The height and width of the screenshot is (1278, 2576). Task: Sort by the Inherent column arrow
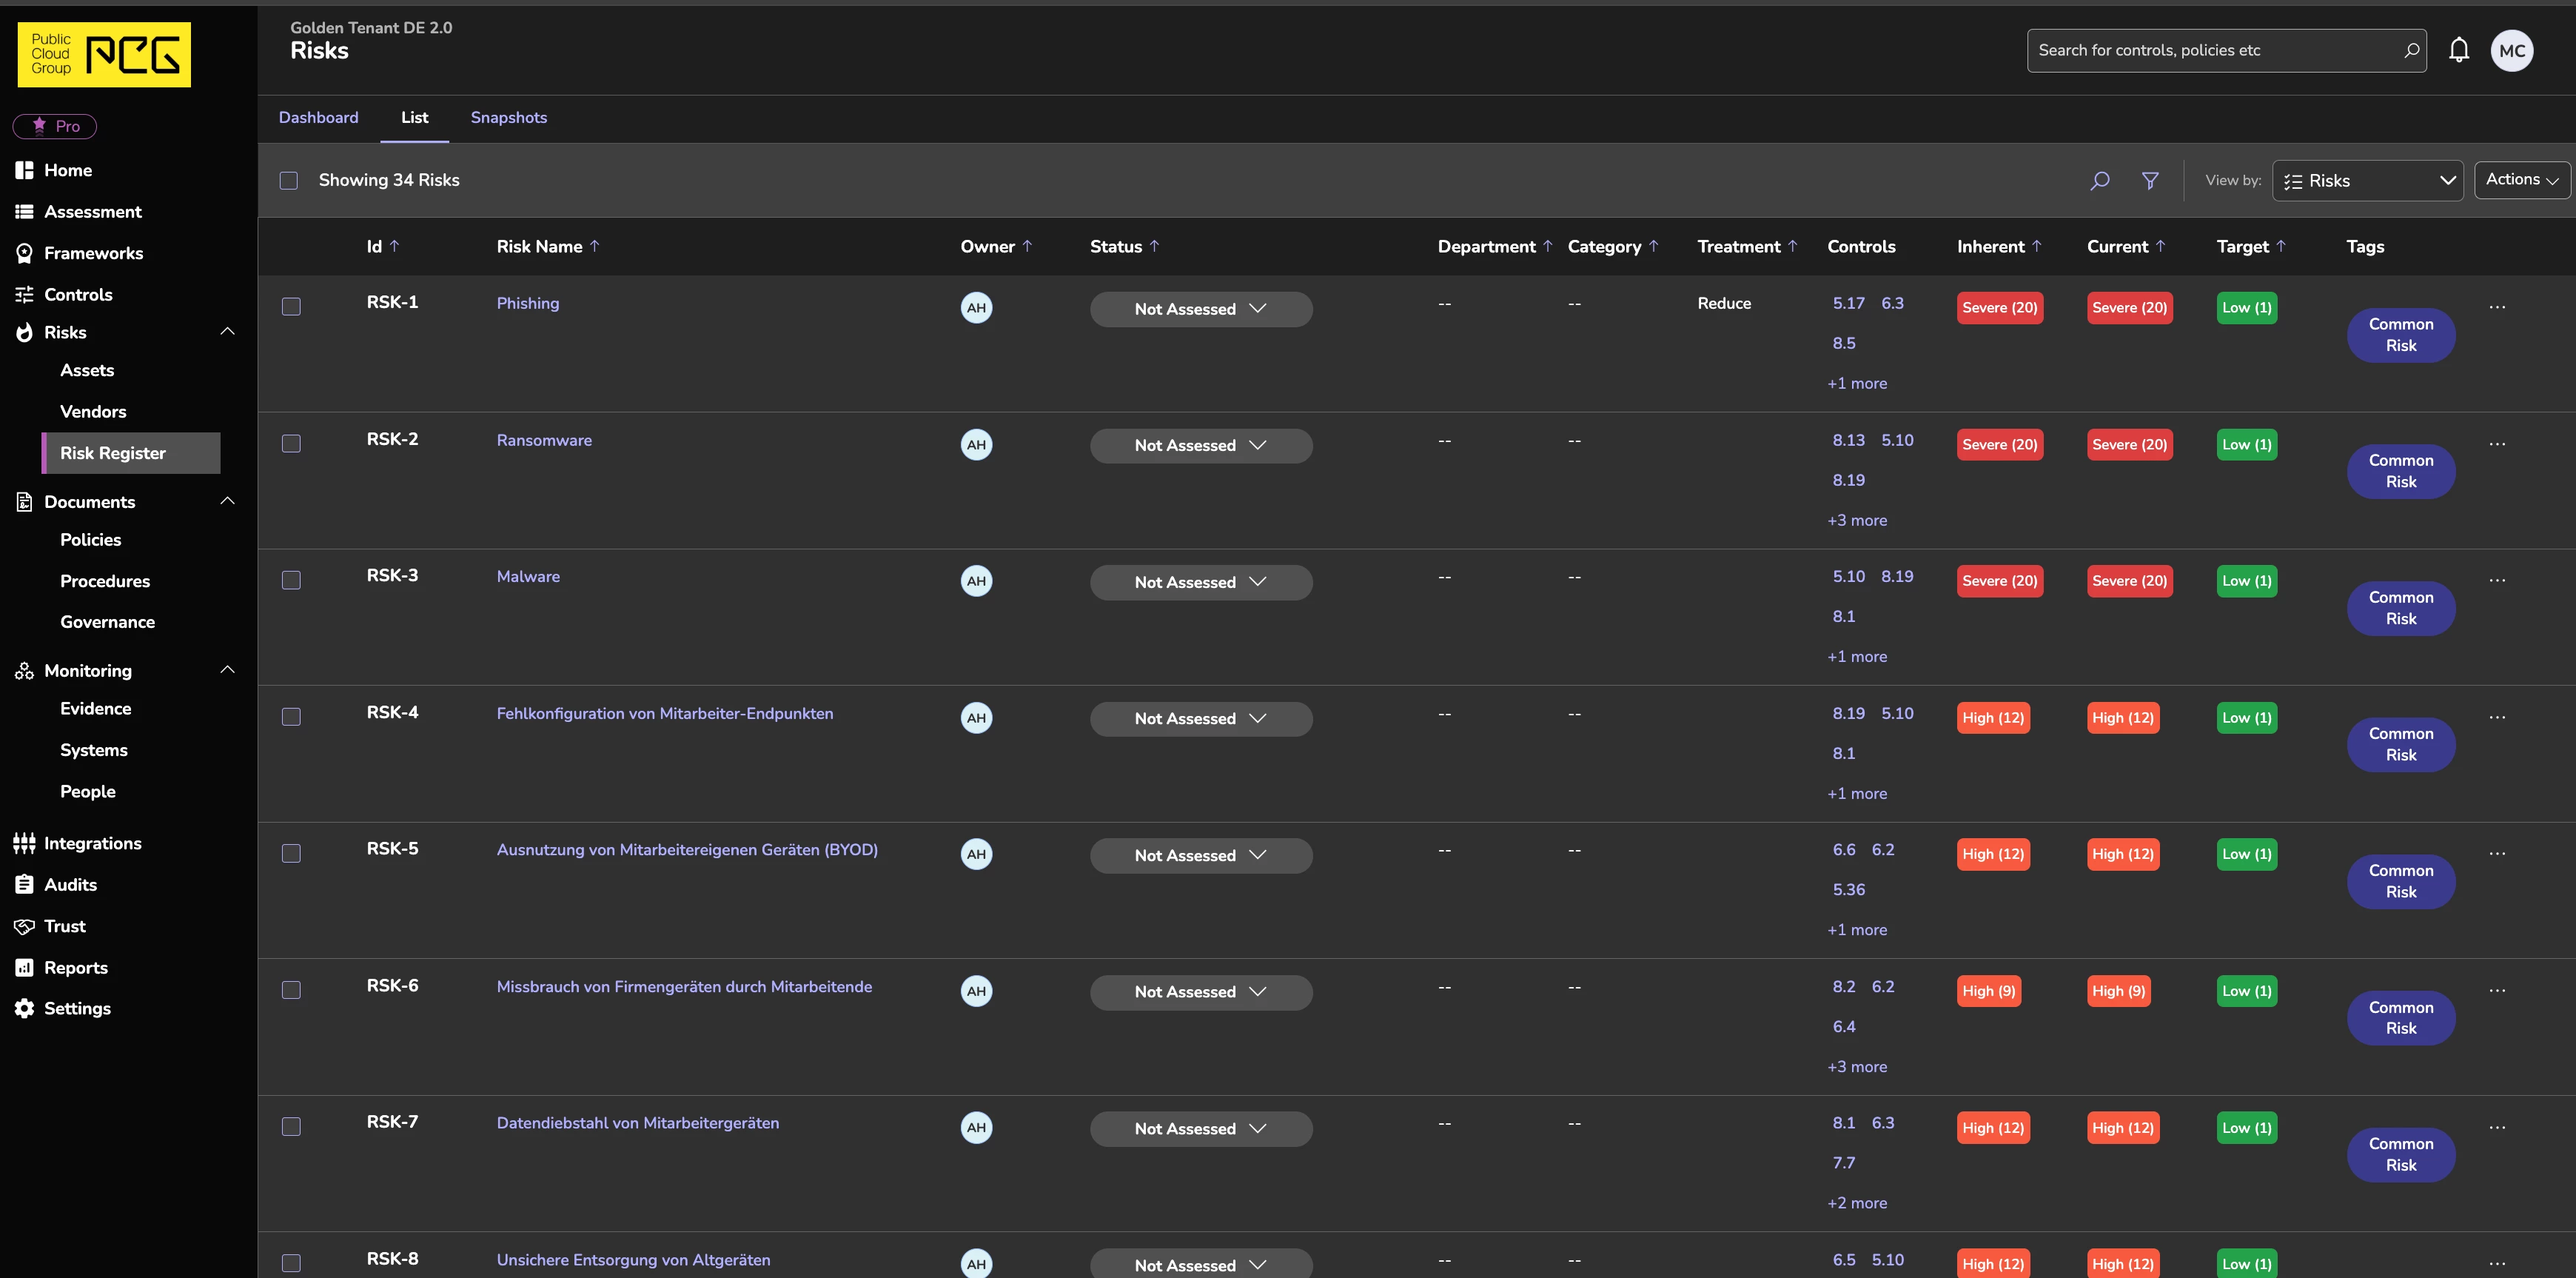click(2036, 246)
